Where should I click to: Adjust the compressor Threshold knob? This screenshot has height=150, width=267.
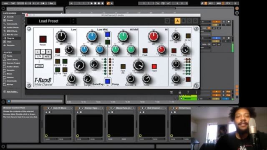click(139, 65)
